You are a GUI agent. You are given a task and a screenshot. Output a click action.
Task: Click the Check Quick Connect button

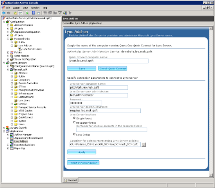[x=113, y=68]
